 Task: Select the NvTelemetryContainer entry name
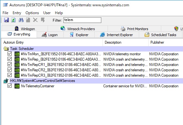38,86
